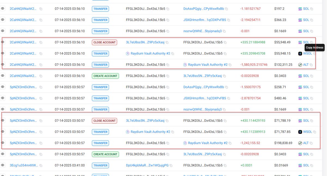Copy the 3Ecg1u354m4XW signature

click(x=41, y=165)
